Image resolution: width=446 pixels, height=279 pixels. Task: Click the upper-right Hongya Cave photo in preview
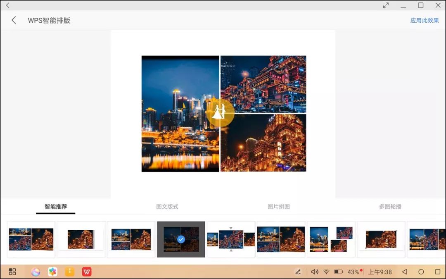[263, 84]
